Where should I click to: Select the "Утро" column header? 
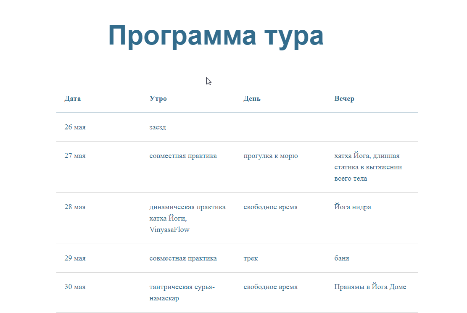click(x=158, y=99)
